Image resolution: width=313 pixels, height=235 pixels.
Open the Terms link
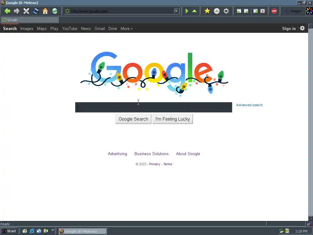[x=168, y=164]
